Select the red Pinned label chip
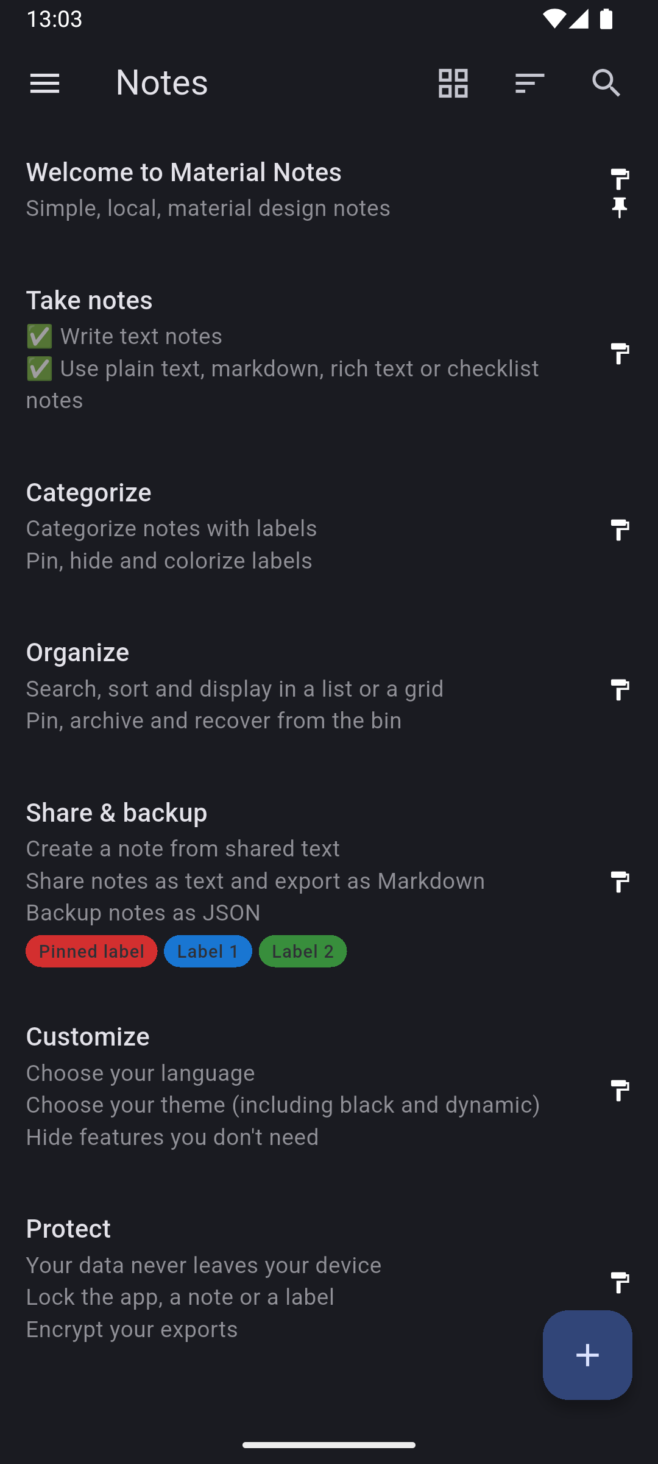The width and height of the screenshot is (658, 1464). pyautogui.click(x=91, y=951)
